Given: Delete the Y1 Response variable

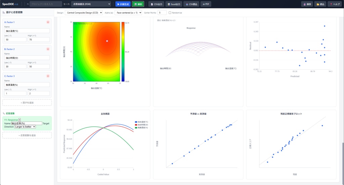Looking at the screenshot, I should pyautogui.click(x=19, y=120).
